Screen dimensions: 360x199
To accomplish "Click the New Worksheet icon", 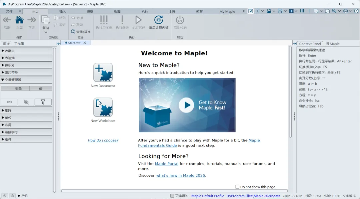I will coord(103,107).
